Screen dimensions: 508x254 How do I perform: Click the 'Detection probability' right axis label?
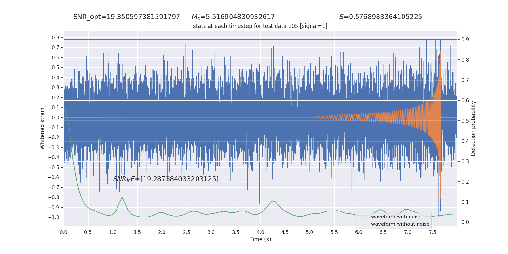[x=473, y=128]
